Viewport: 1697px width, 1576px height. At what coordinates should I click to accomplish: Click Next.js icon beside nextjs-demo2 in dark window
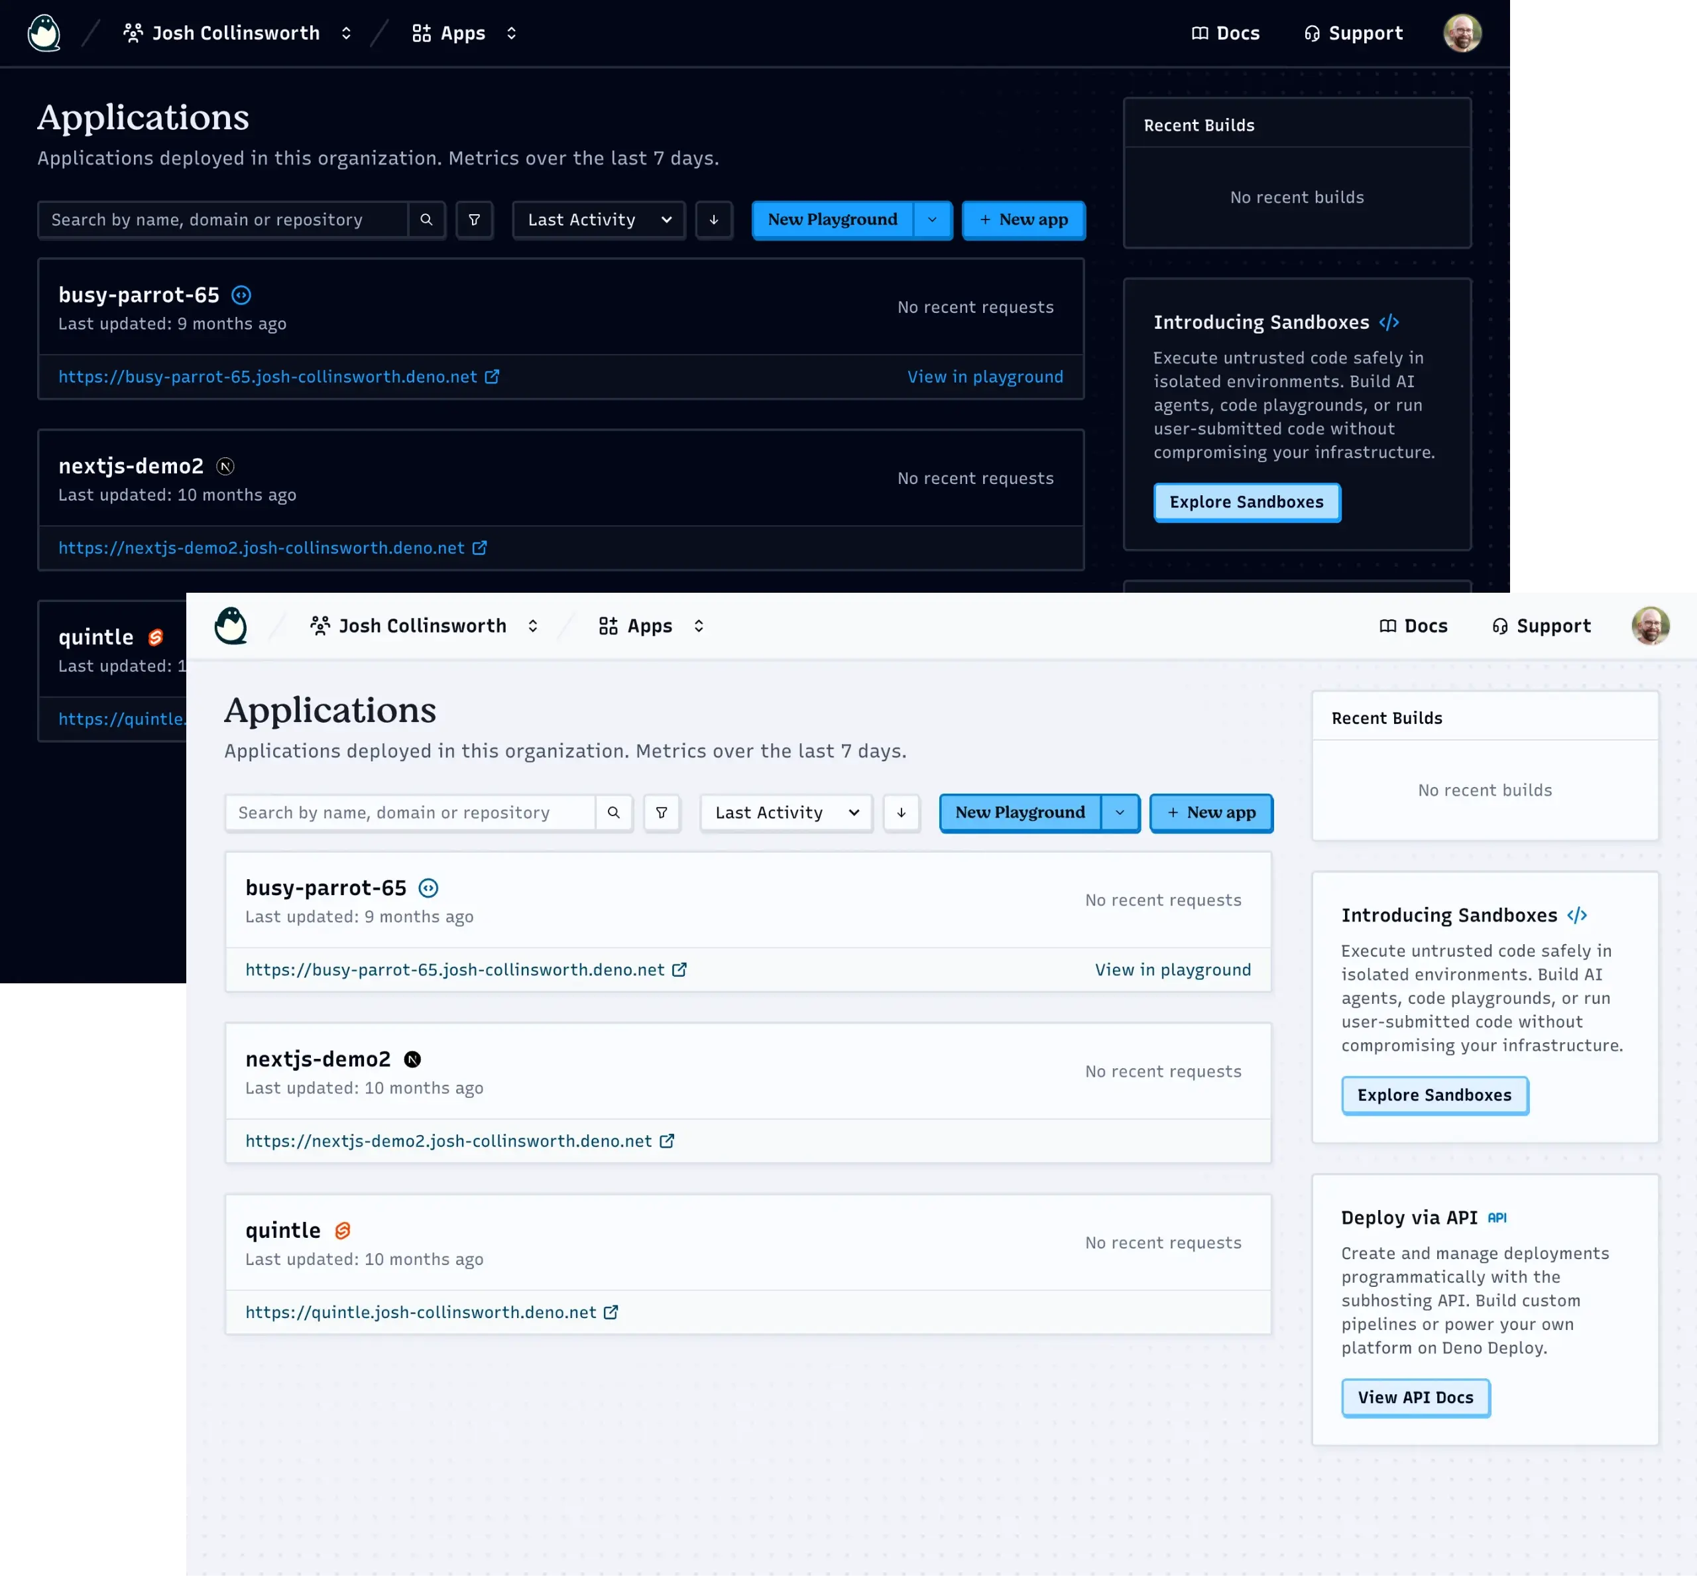click(x=225, y=467)
